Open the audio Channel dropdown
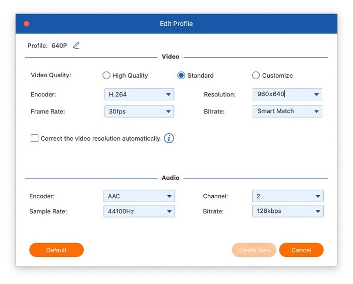 pyautogui.click(x=287, y=196)
